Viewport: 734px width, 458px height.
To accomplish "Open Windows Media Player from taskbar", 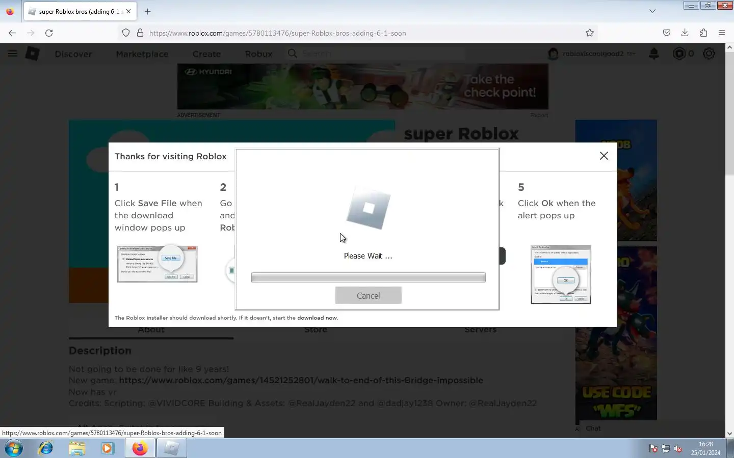I will coord(108,448).
